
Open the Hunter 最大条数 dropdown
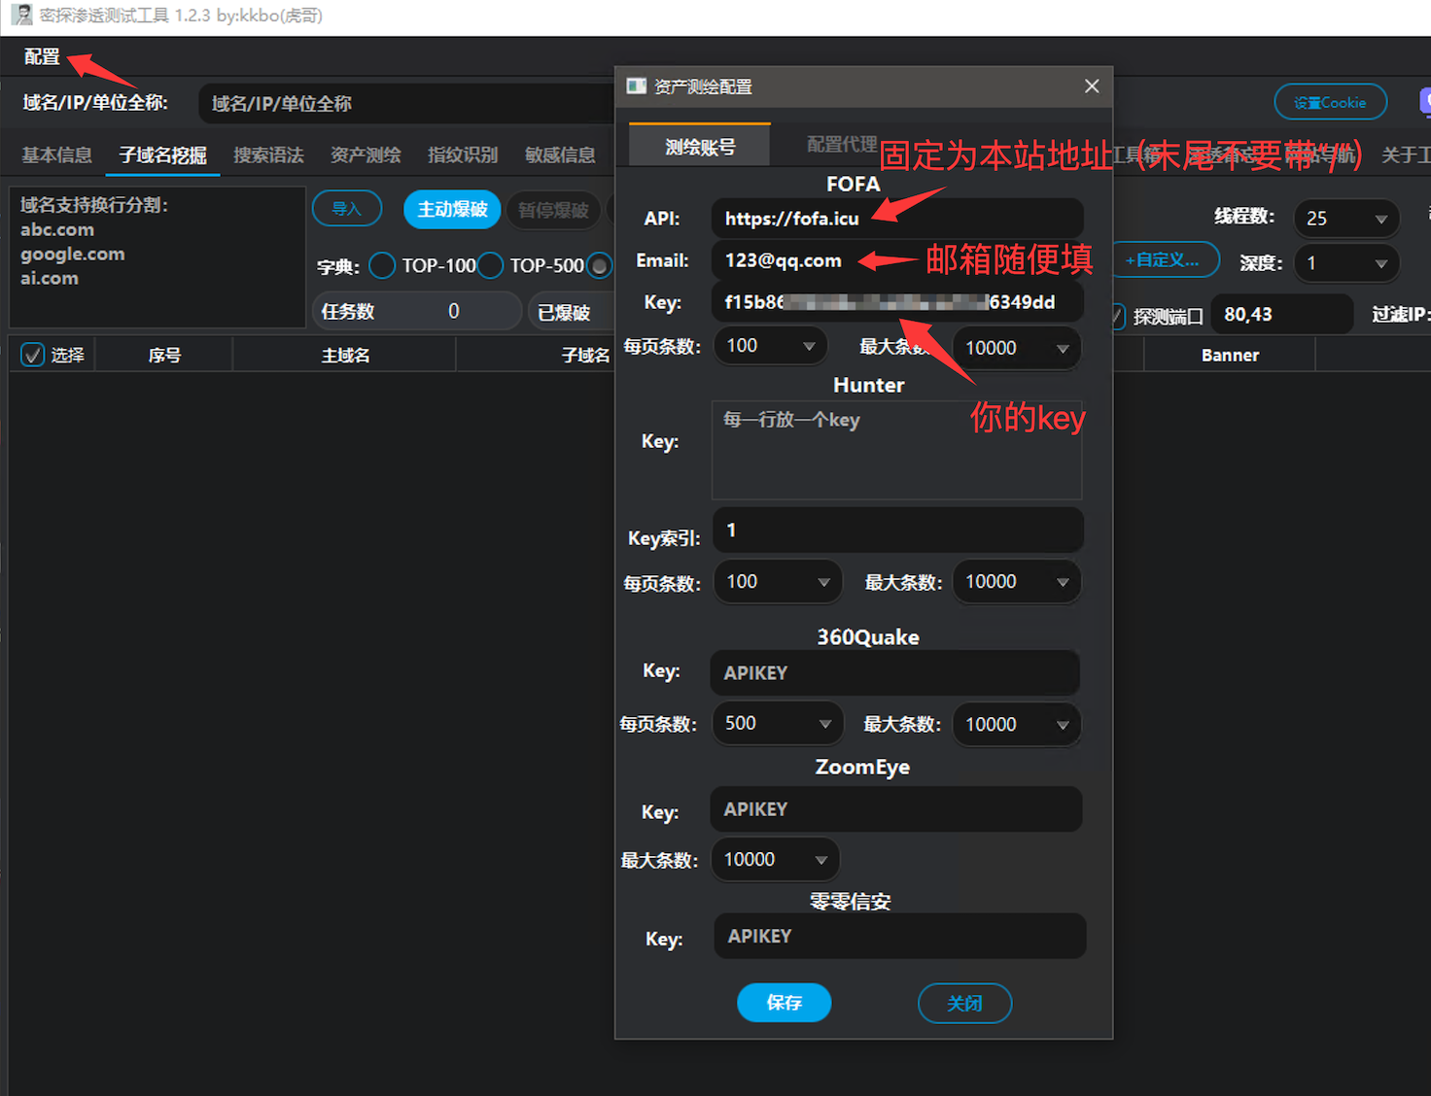[1016, 582]
